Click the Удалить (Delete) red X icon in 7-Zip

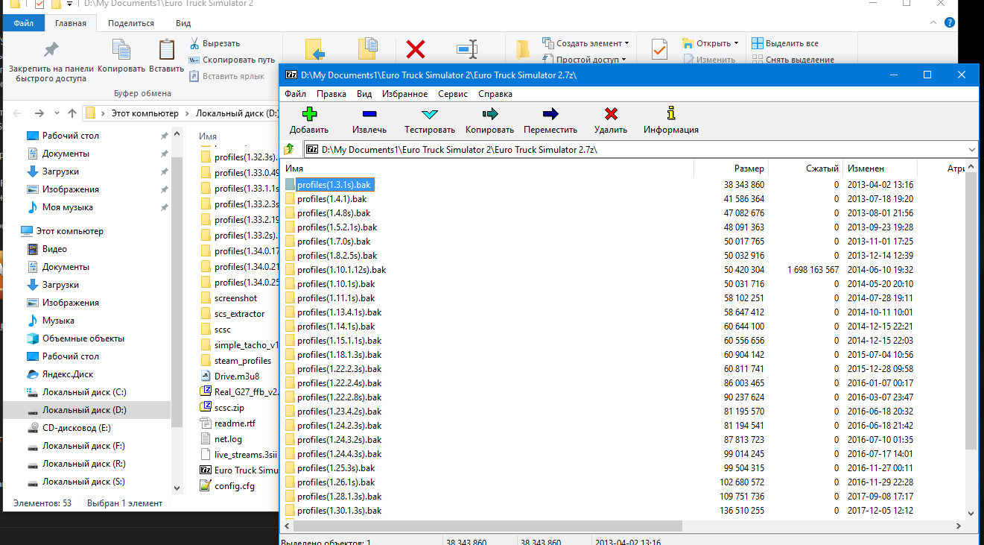(611, 114)
